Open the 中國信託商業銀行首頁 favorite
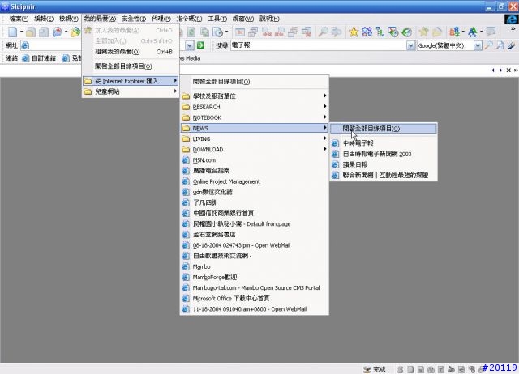 point(255,214)
